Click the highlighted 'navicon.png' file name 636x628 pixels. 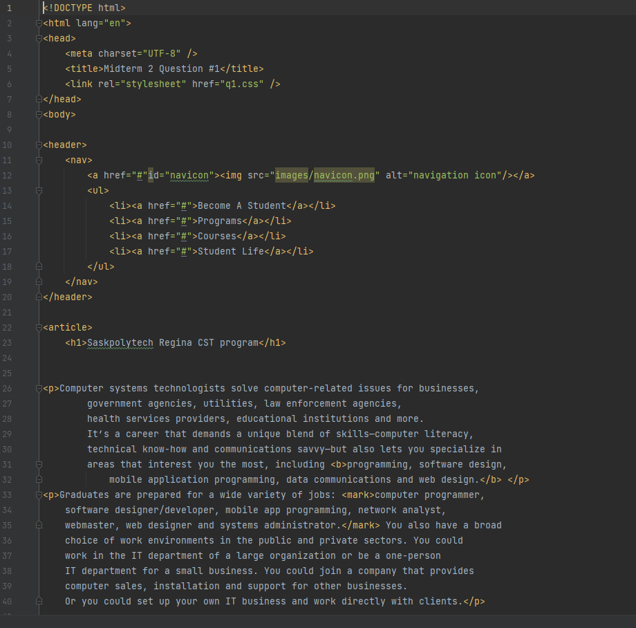tap(344, 175)
